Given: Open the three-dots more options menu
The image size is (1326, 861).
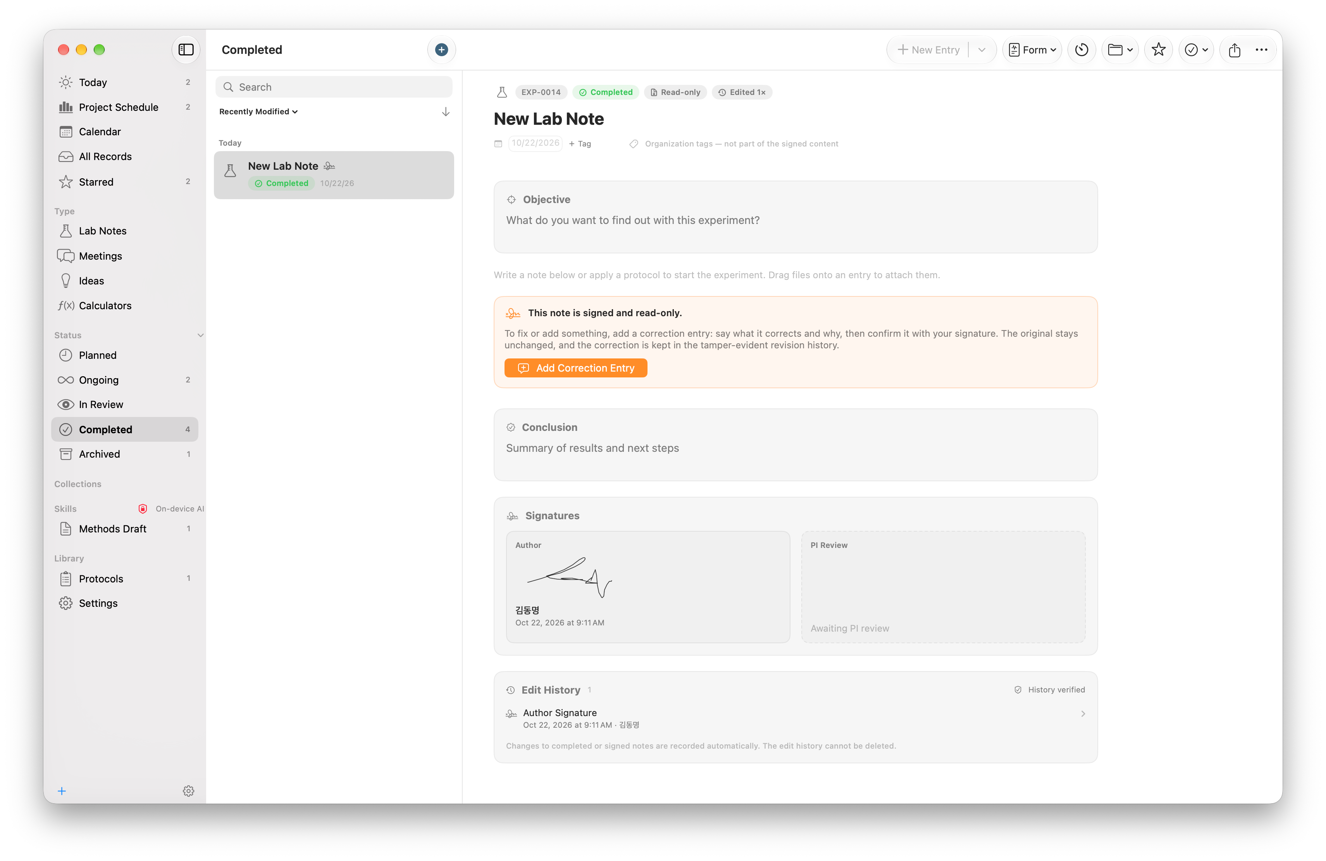Looking at the screenshot, I should click(1261, 50).
